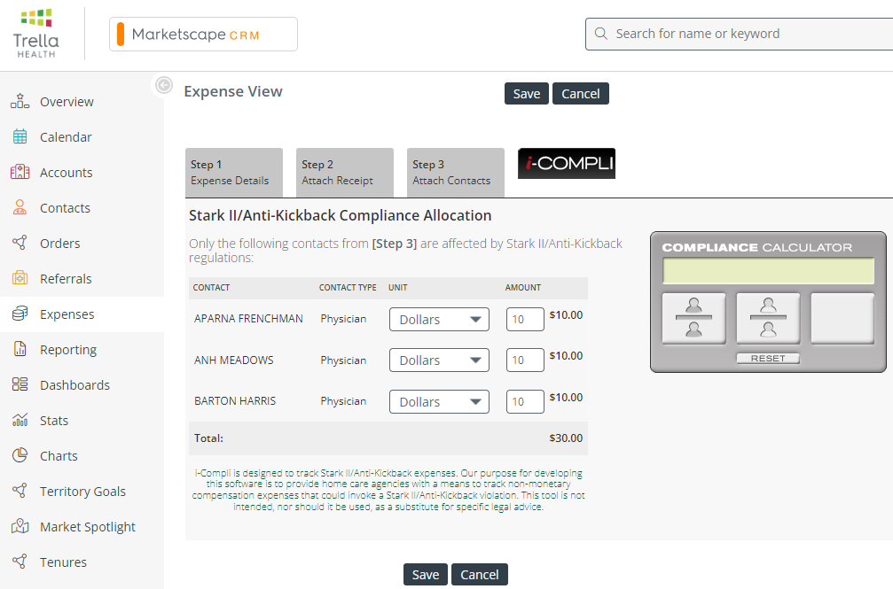The image size is (893, 589).
Task: Click the Market Spotlight map icon
Action: click(20, 526)
